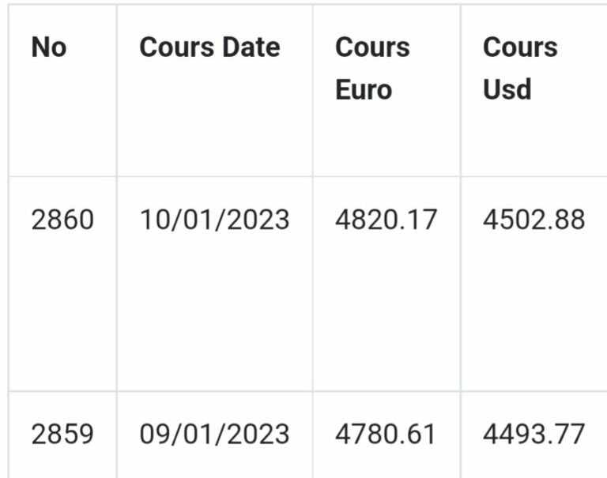
Task: Click the Cours Date column header
Action: 209,47
